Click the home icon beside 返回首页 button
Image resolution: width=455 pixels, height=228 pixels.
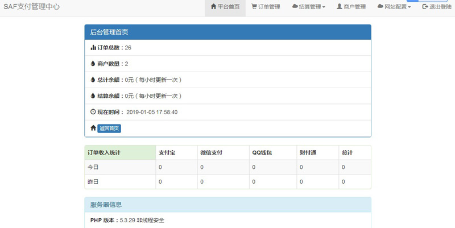93,128
